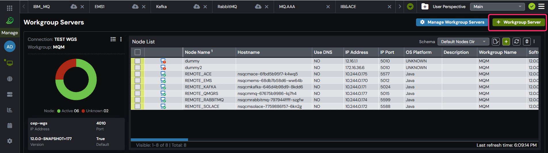548x153 pixels.
Task: Check the box for REMOTE_KAFKA row
Action: pos(138,87)
